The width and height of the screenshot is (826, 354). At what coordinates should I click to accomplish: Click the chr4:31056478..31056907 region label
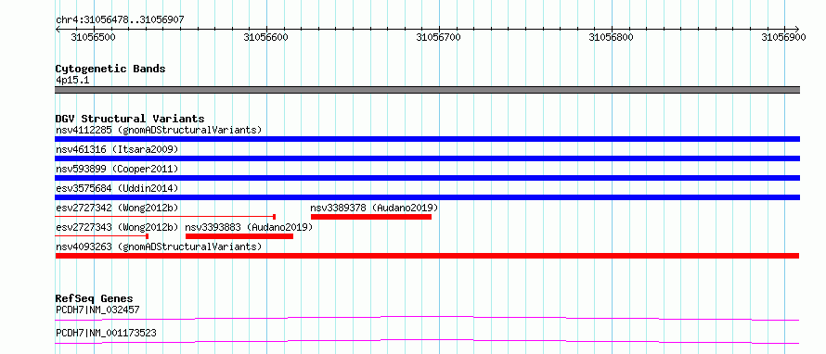pos(120,20)
